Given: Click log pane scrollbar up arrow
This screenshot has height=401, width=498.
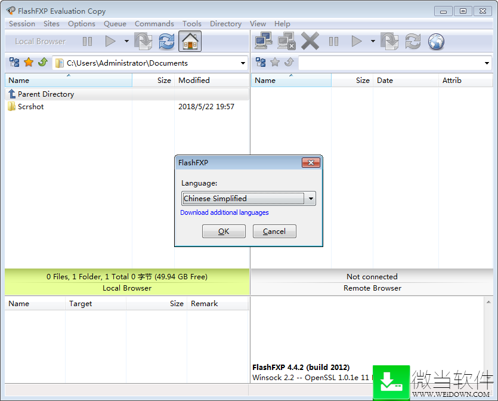Looking at the screenshot, I should pos(488,302).
